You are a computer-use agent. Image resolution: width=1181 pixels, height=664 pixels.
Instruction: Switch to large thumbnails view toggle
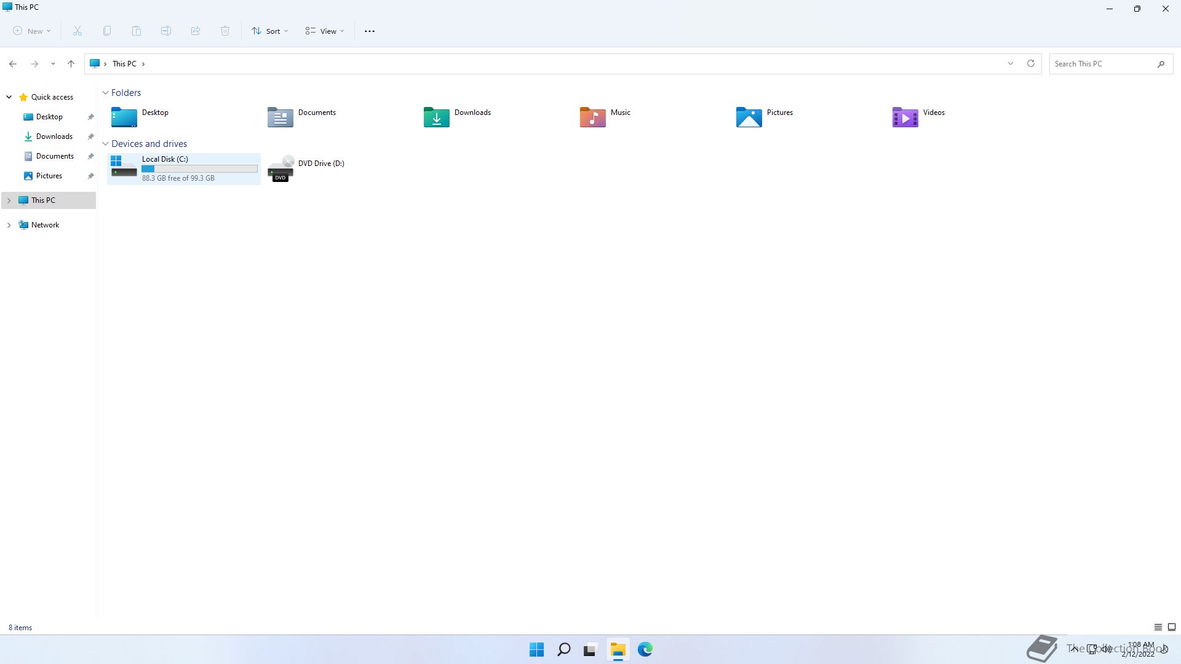pyautogui.click(x=1172, y=627)
